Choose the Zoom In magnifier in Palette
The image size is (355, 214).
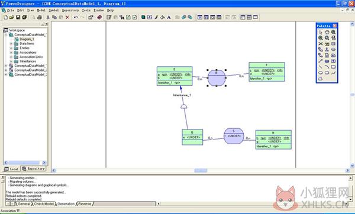333,33
